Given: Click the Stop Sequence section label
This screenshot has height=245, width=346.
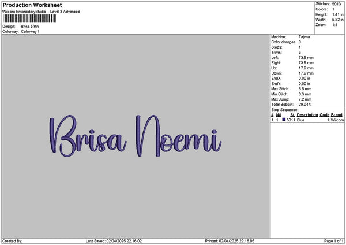Looking at the screenshot, I should [285, 110].
